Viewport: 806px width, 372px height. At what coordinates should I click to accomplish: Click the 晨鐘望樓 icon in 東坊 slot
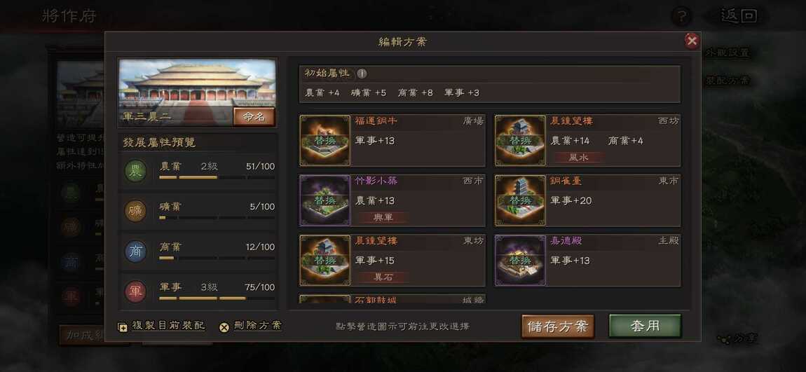(x=325, y=261)
